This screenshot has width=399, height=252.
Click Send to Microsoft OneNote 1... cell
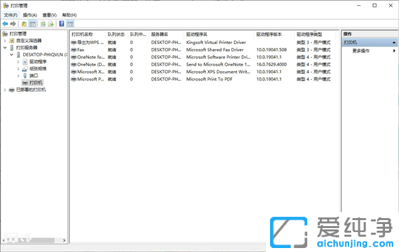coord(218,64)
